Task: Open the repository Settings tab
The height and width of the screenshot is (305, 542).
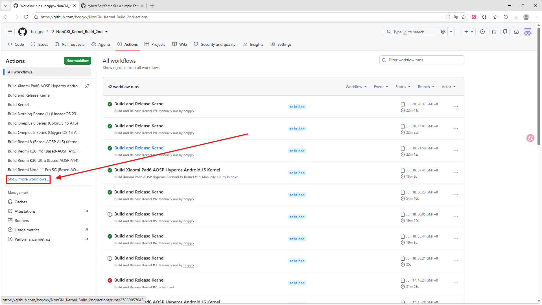Action: coord(281,44)
